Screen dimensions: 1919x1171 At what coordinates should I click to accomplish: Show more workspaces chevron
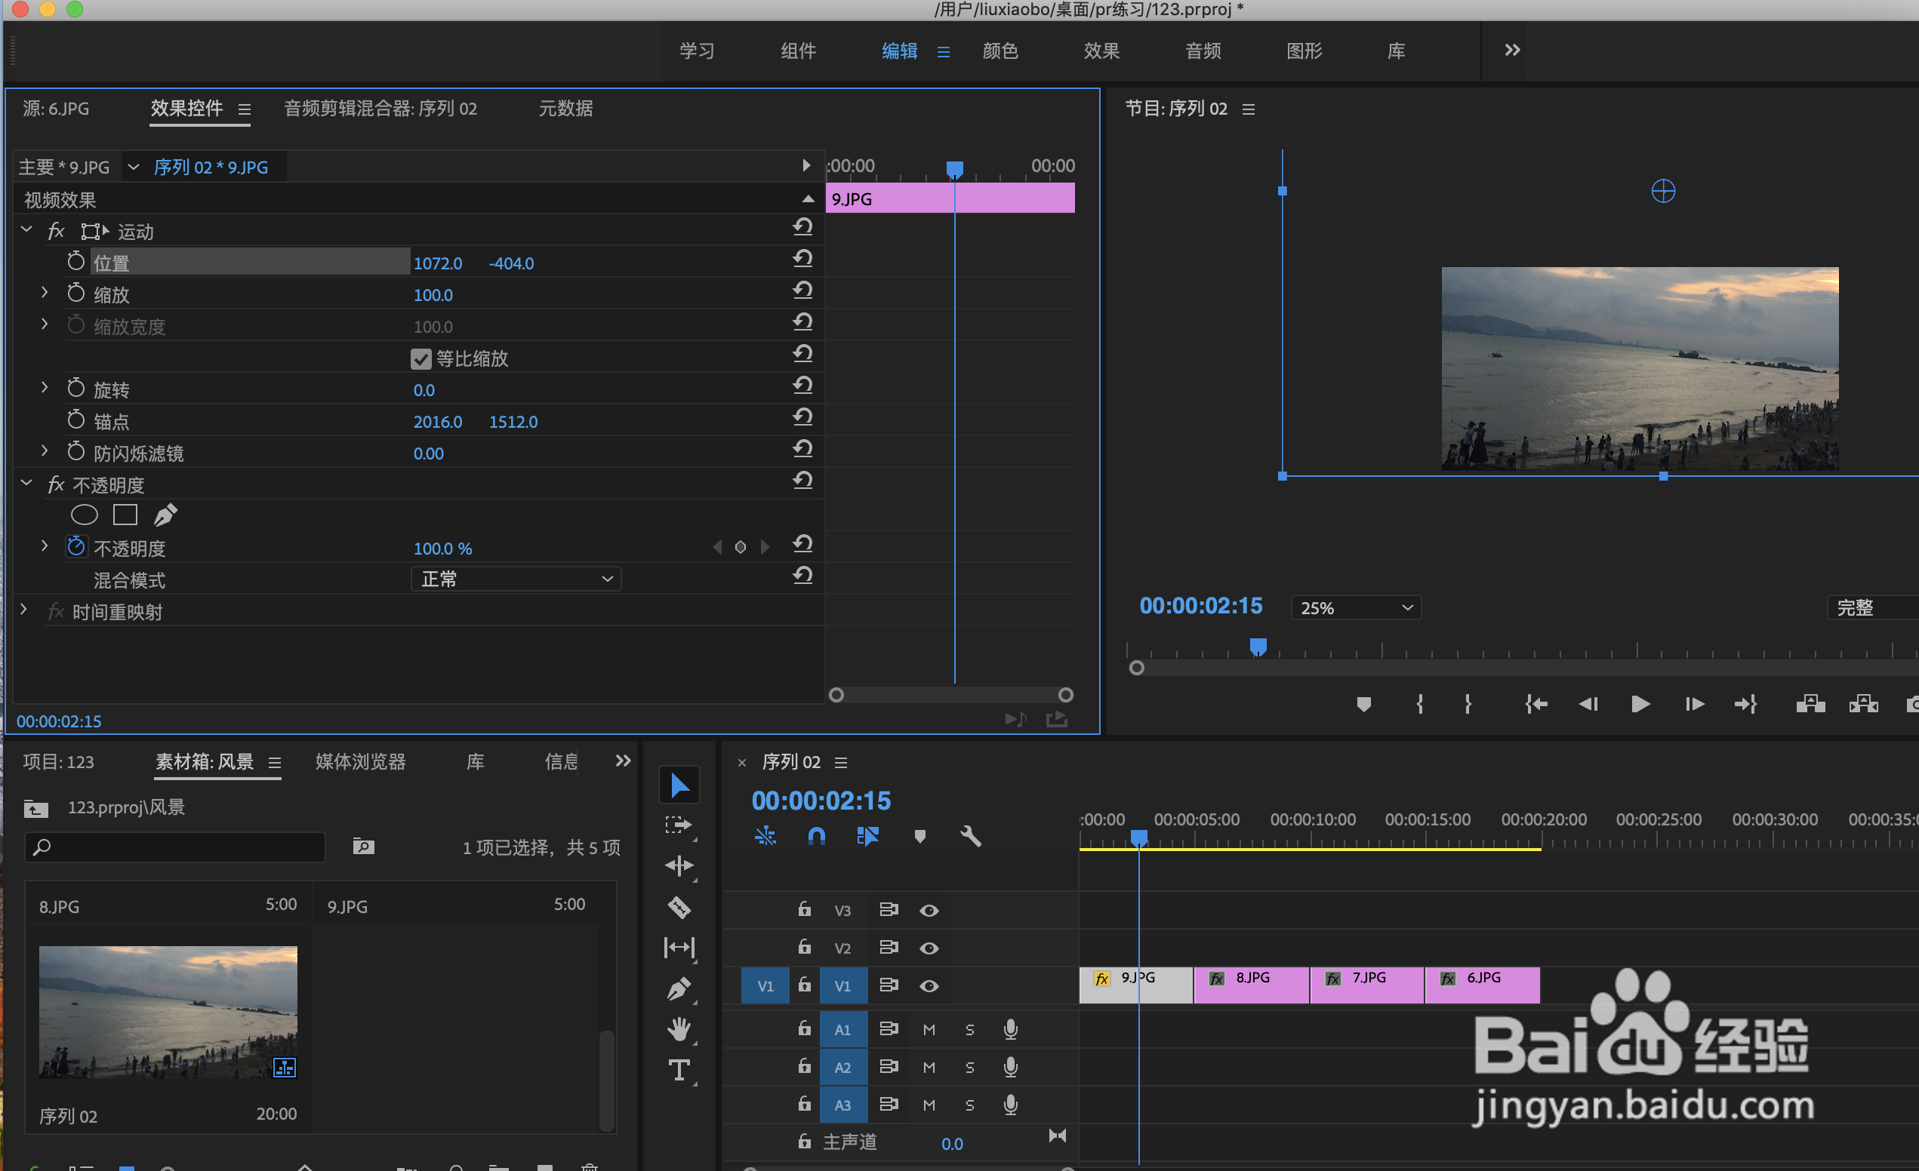point(1511,51)
